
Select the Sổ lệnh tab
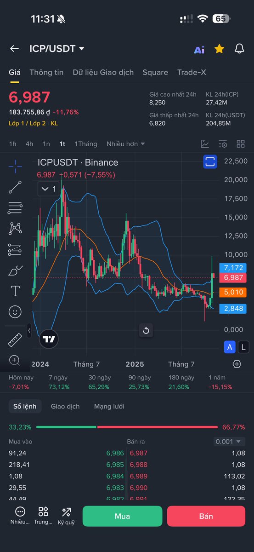click(25, 406)
